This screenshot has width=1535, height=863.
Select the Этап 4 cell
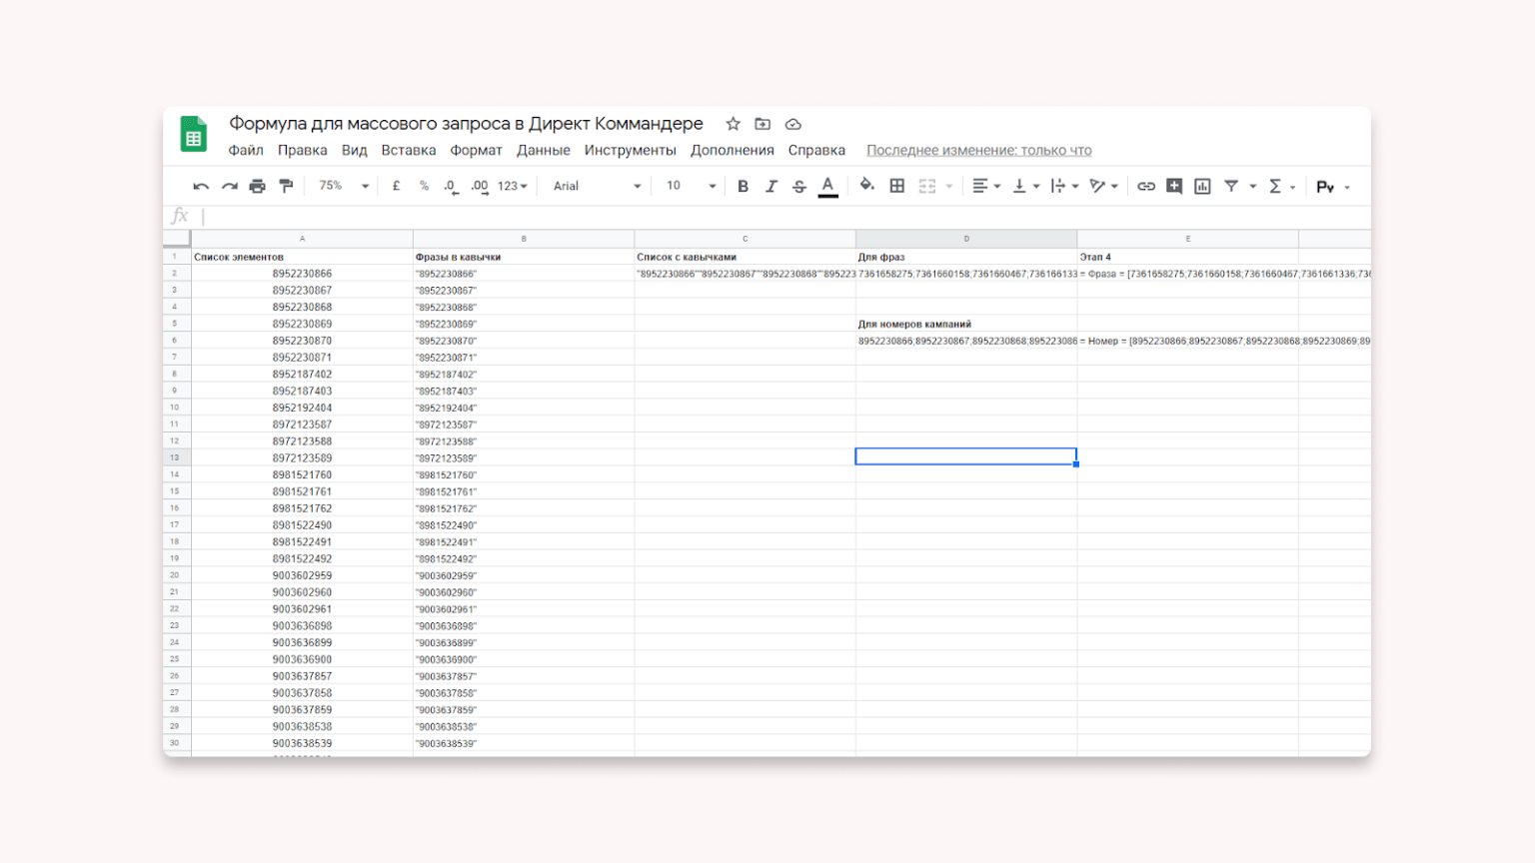click(x=1187, y=257)
